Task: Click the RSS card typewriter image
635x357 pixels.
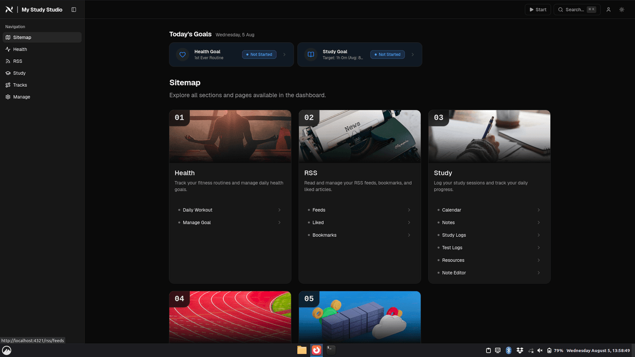Action: [x=360, y=136]
